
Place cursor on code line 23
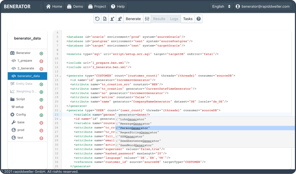[177, 115]
